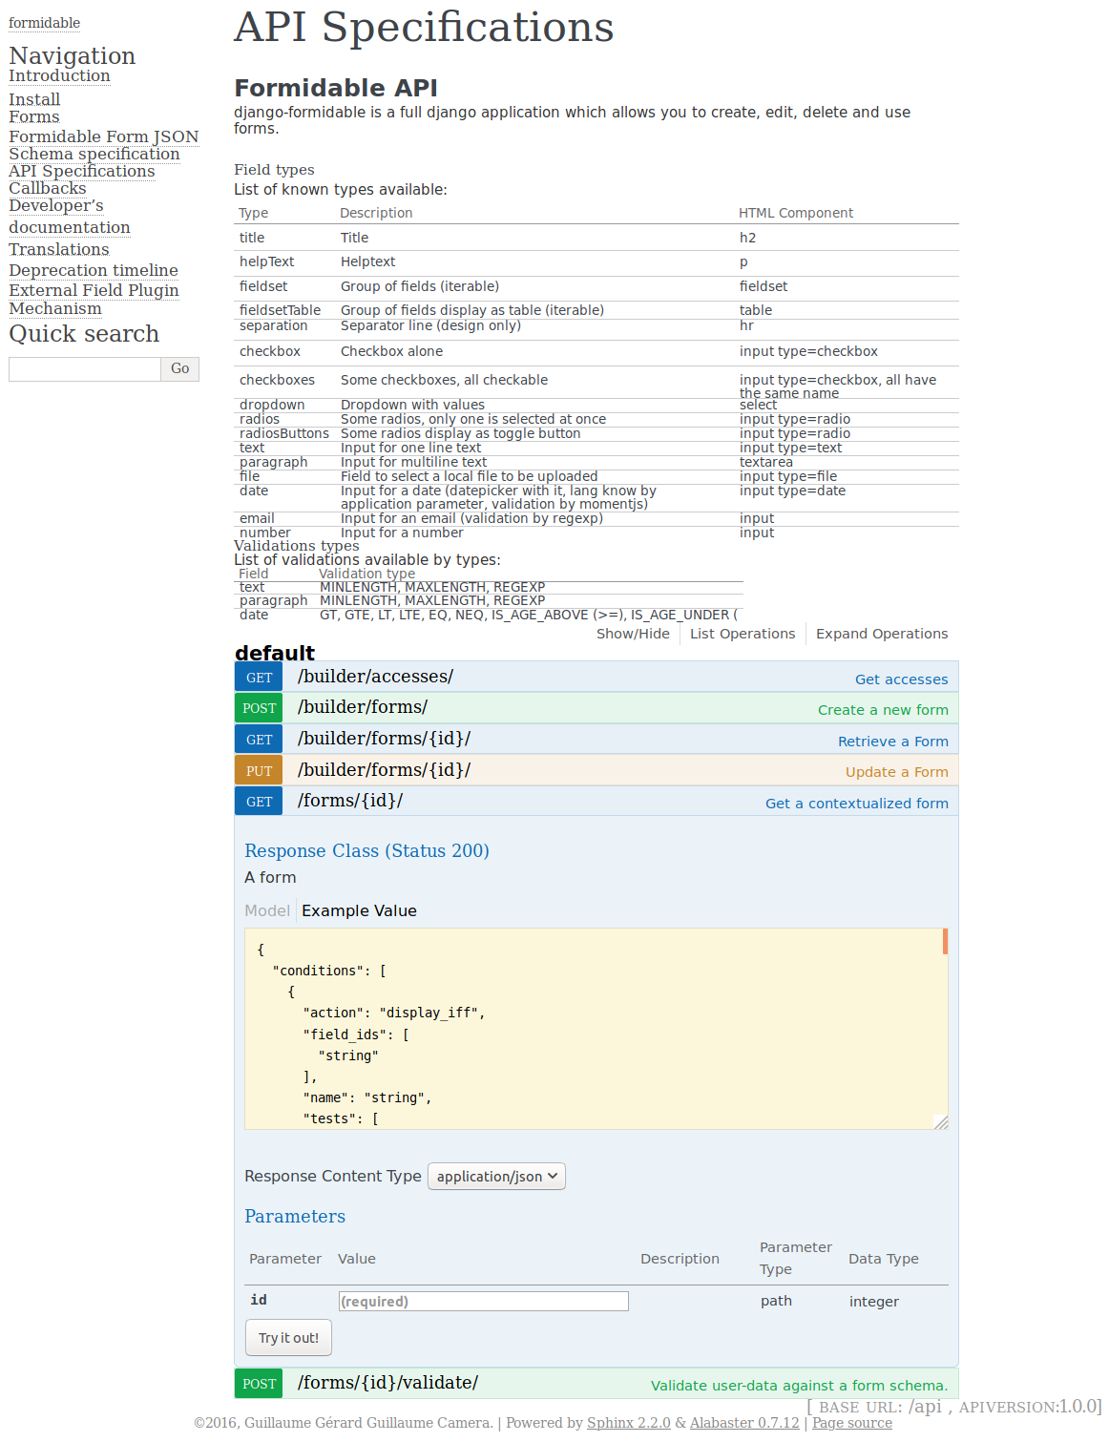The height and width of the screenshot is (1442, 1109).
Task: Expand the /forms/{id}/validate/ endpoint path
Action: coord(387,1383)
